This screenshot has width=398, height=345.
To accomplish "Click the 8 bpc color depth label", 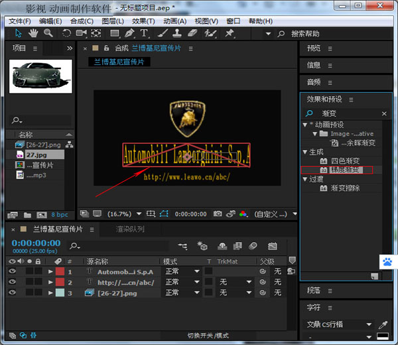I will pos(60,215).
